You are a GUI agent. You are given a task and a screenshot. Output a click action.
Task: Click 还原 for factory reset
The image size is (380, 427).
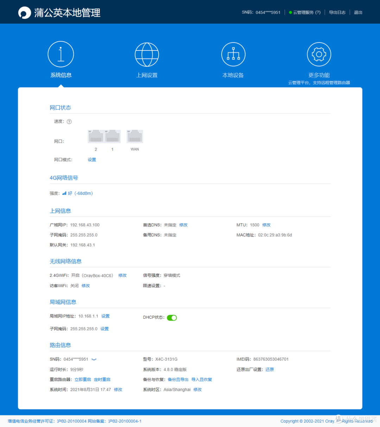click(270, 370)
